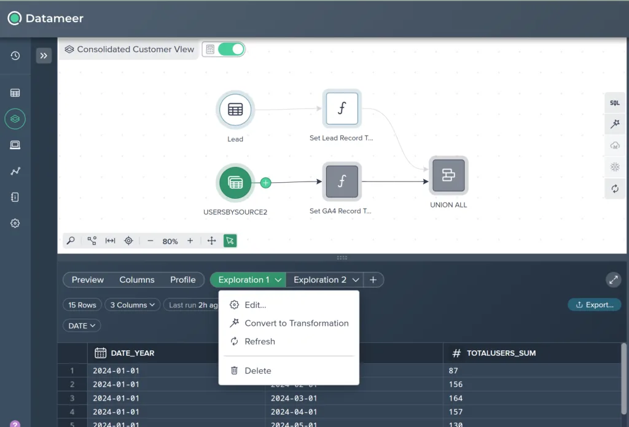629x427 pixels.
Task: Select the pan move tool
Action: (211, 240)
